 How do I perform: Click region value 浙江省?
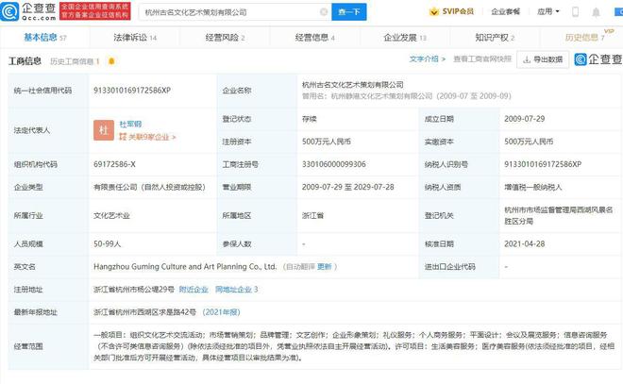point(312,216)
